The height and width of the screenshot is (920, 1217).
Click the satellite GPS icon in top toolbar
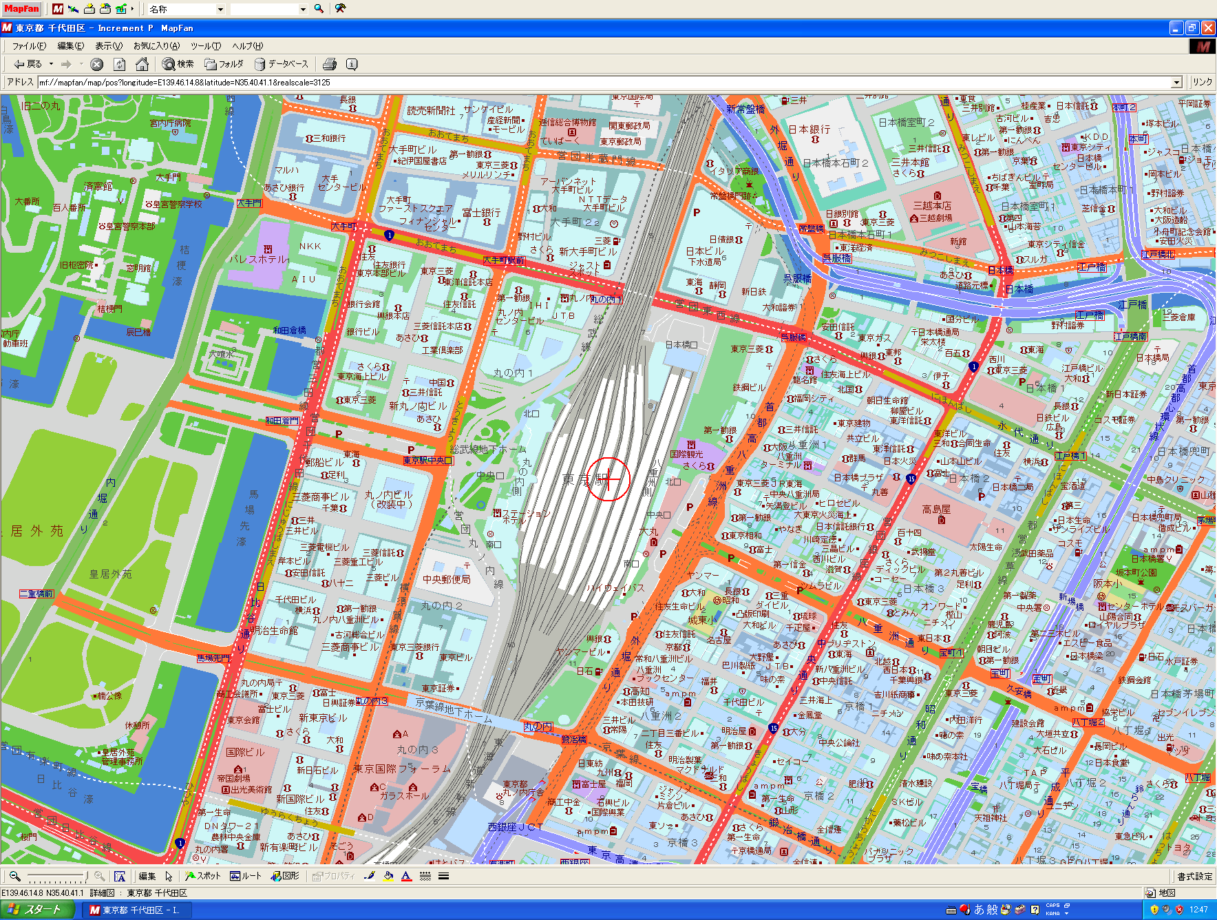pos(74,9)
